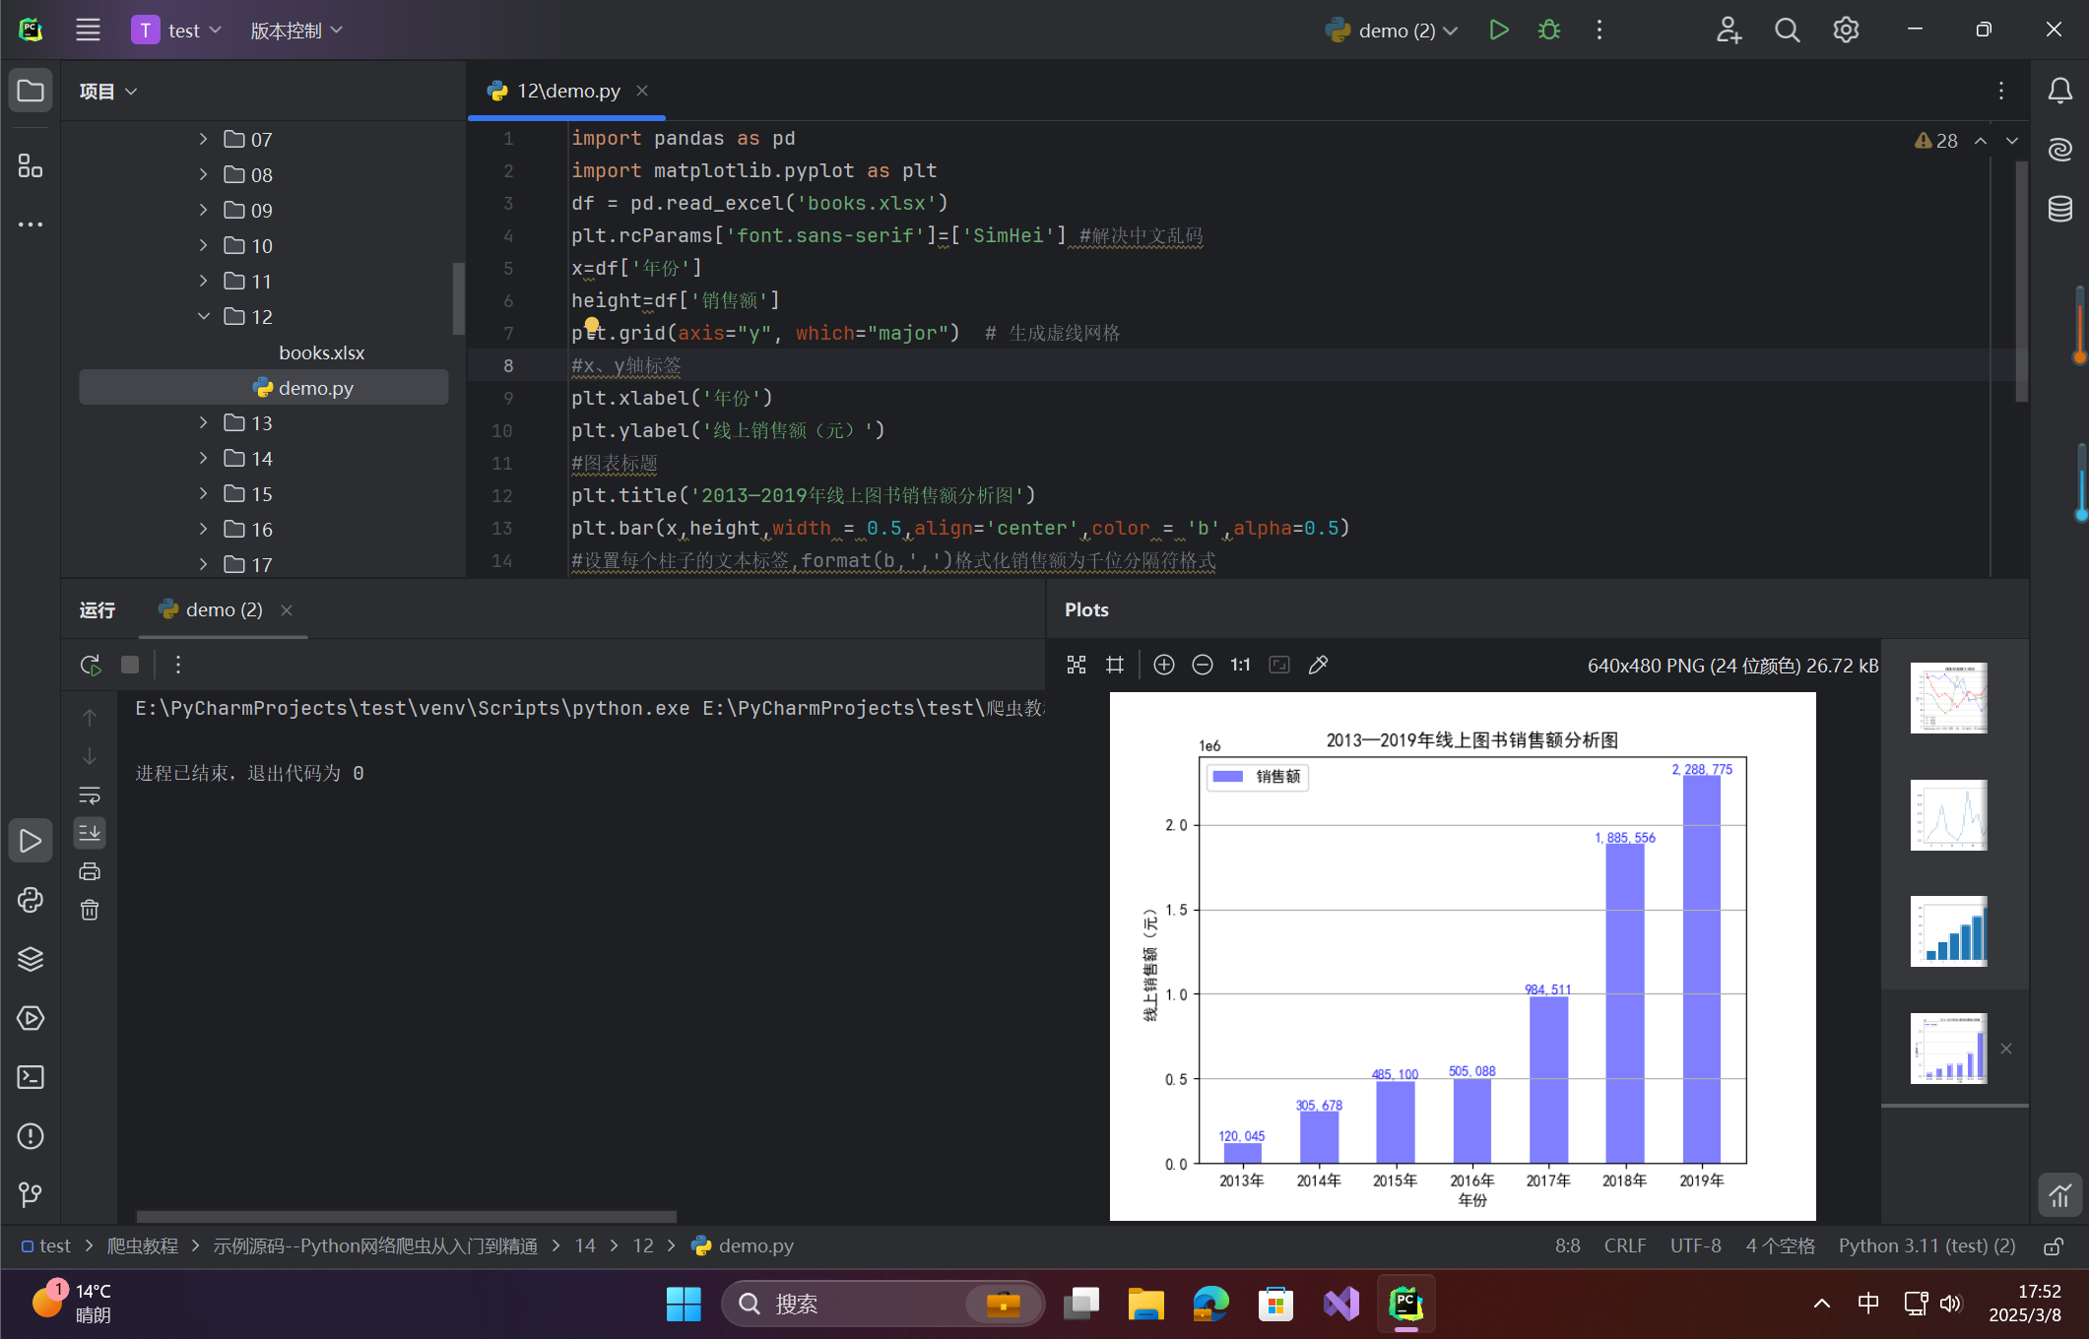Open Python Console tool window
This screenshot has height=1339, width=2089.
click(31, 900)
